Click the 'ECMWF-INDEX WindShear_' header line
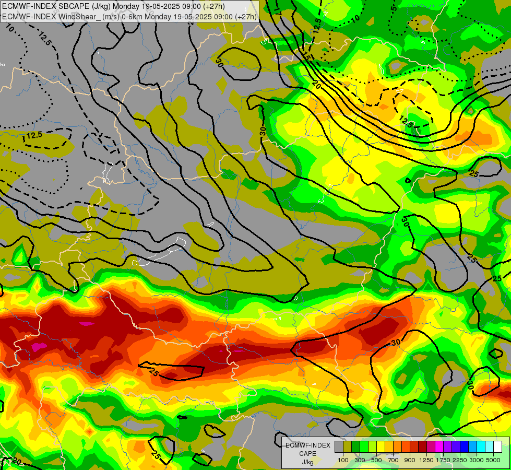 pos(129,16)
